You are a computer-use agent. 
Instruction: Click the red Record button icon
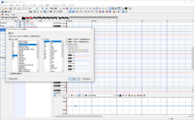[61, 8]
